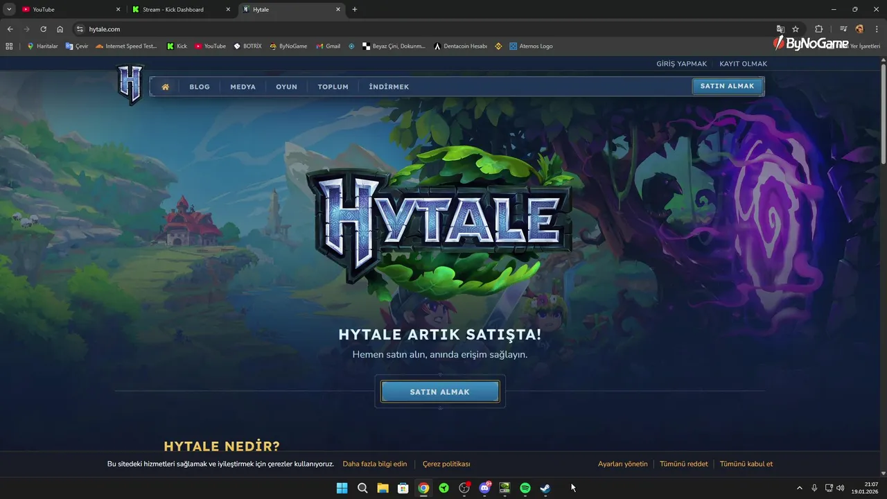Viewport: 887px width, 499px height.
Task: Open the TOPLUM menu item
Action: (x=333, y=87)
